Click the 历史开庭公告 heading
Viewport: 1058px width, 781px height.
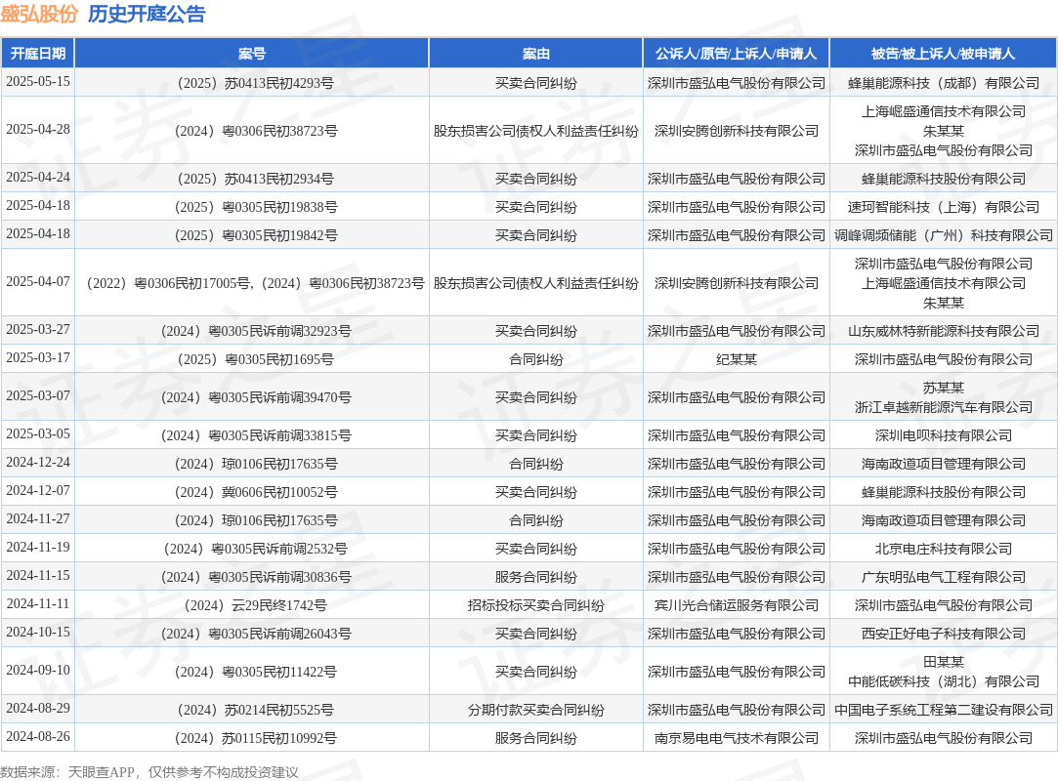point(147,15)
